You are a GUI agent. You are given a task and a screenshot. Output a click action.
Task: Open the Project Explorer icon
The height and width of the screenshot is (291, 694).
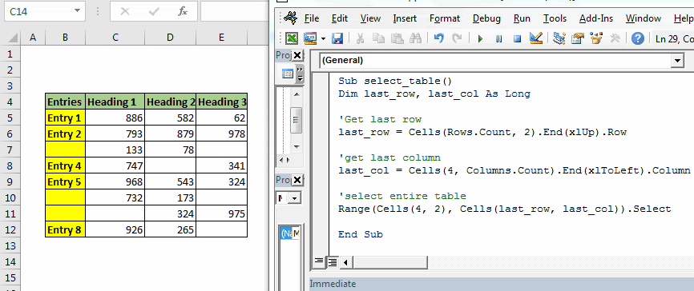point(559,39)
